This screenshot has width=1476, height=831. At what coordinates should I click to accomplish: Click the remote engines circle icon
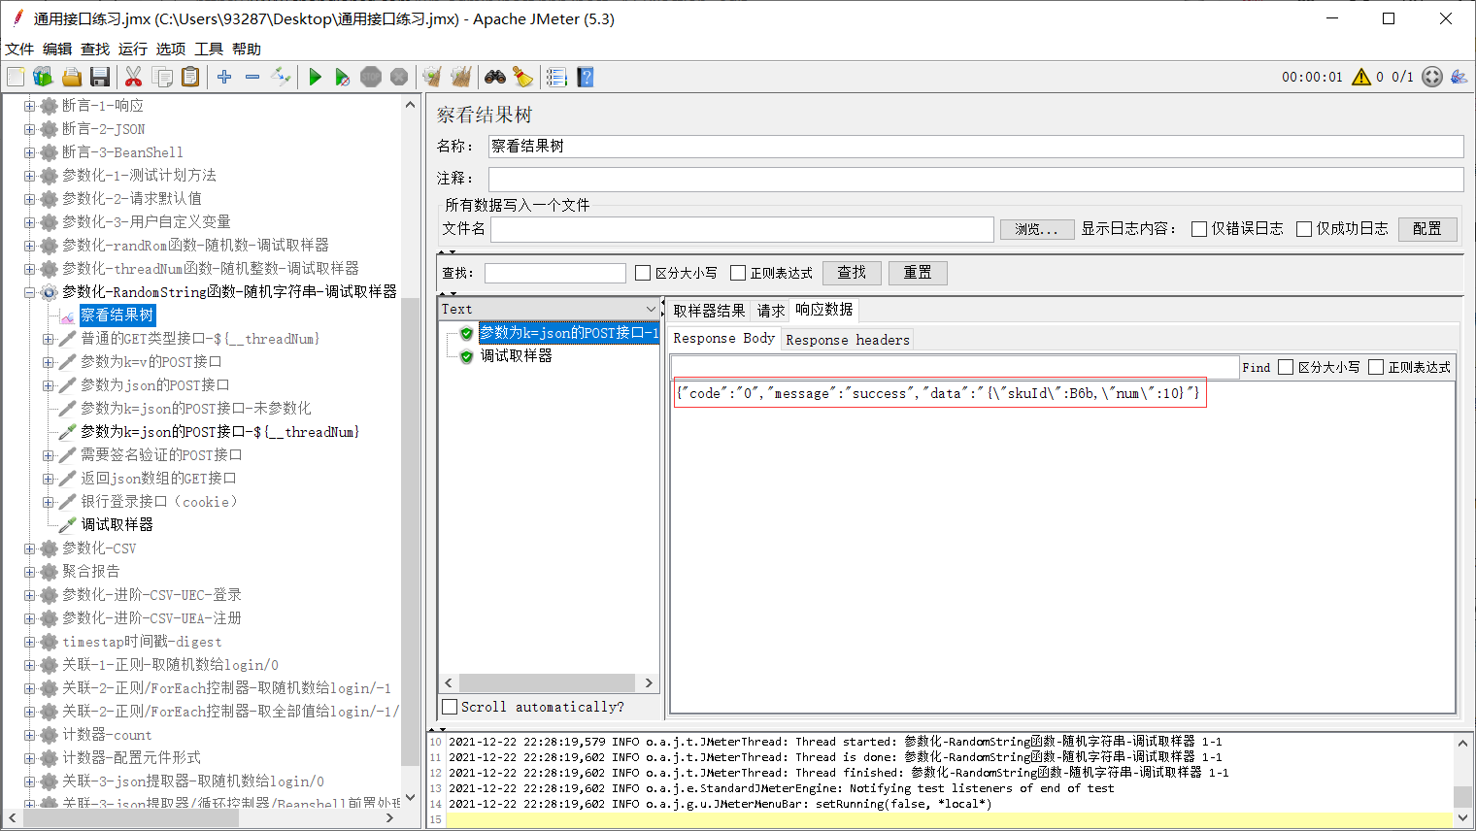(1432, 77)
